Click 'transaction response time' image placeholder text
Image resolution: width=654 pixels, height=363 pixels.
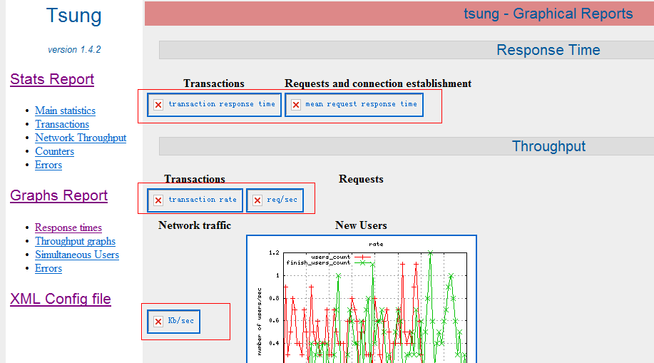tap(222, 104)
